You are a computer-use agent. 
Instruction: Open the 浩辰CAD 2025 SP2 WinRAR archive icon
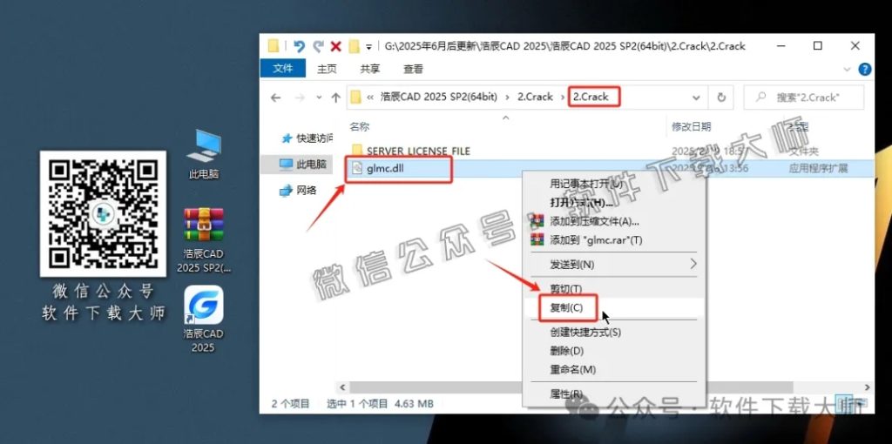[x=204, y=239]
